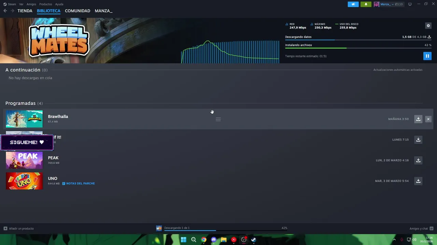
Task: Remove Brawlhalla from scheduled downloads
Action: point(428,119)
